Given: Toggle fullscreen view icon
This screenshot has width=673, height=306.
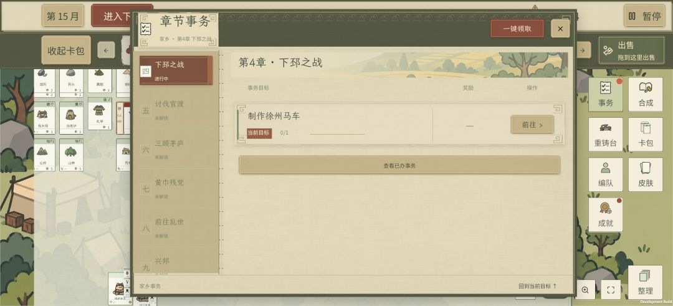Looking at the screenshot, I should (x=611, y=290).
